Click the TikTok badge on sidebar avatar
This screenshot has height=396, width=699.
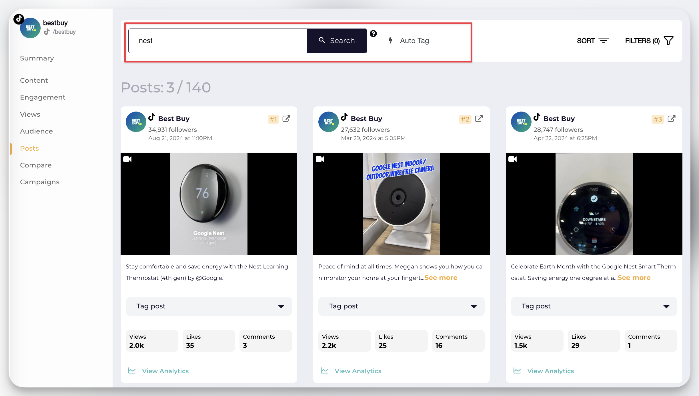[19, 19]
